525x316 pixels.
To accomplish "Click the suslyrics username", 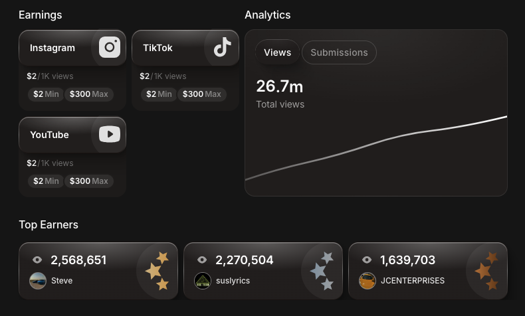I will tap(233, 281).
